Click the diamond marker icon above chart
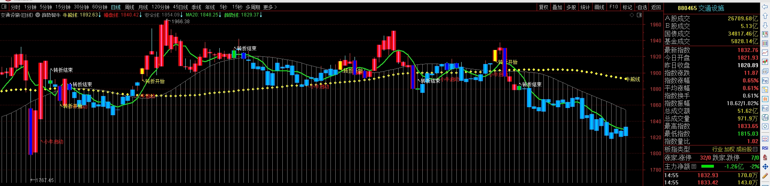The height and width of the screenshot is (186, 770). point(632,15)
